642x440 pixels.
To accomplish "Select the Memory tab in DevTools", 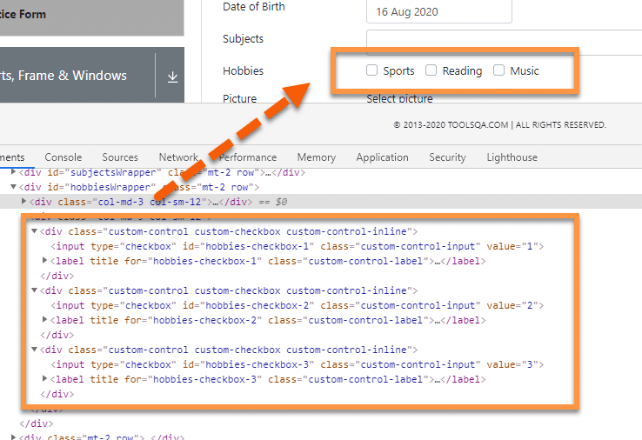I will pyautogui.click(x=316, y=157).
